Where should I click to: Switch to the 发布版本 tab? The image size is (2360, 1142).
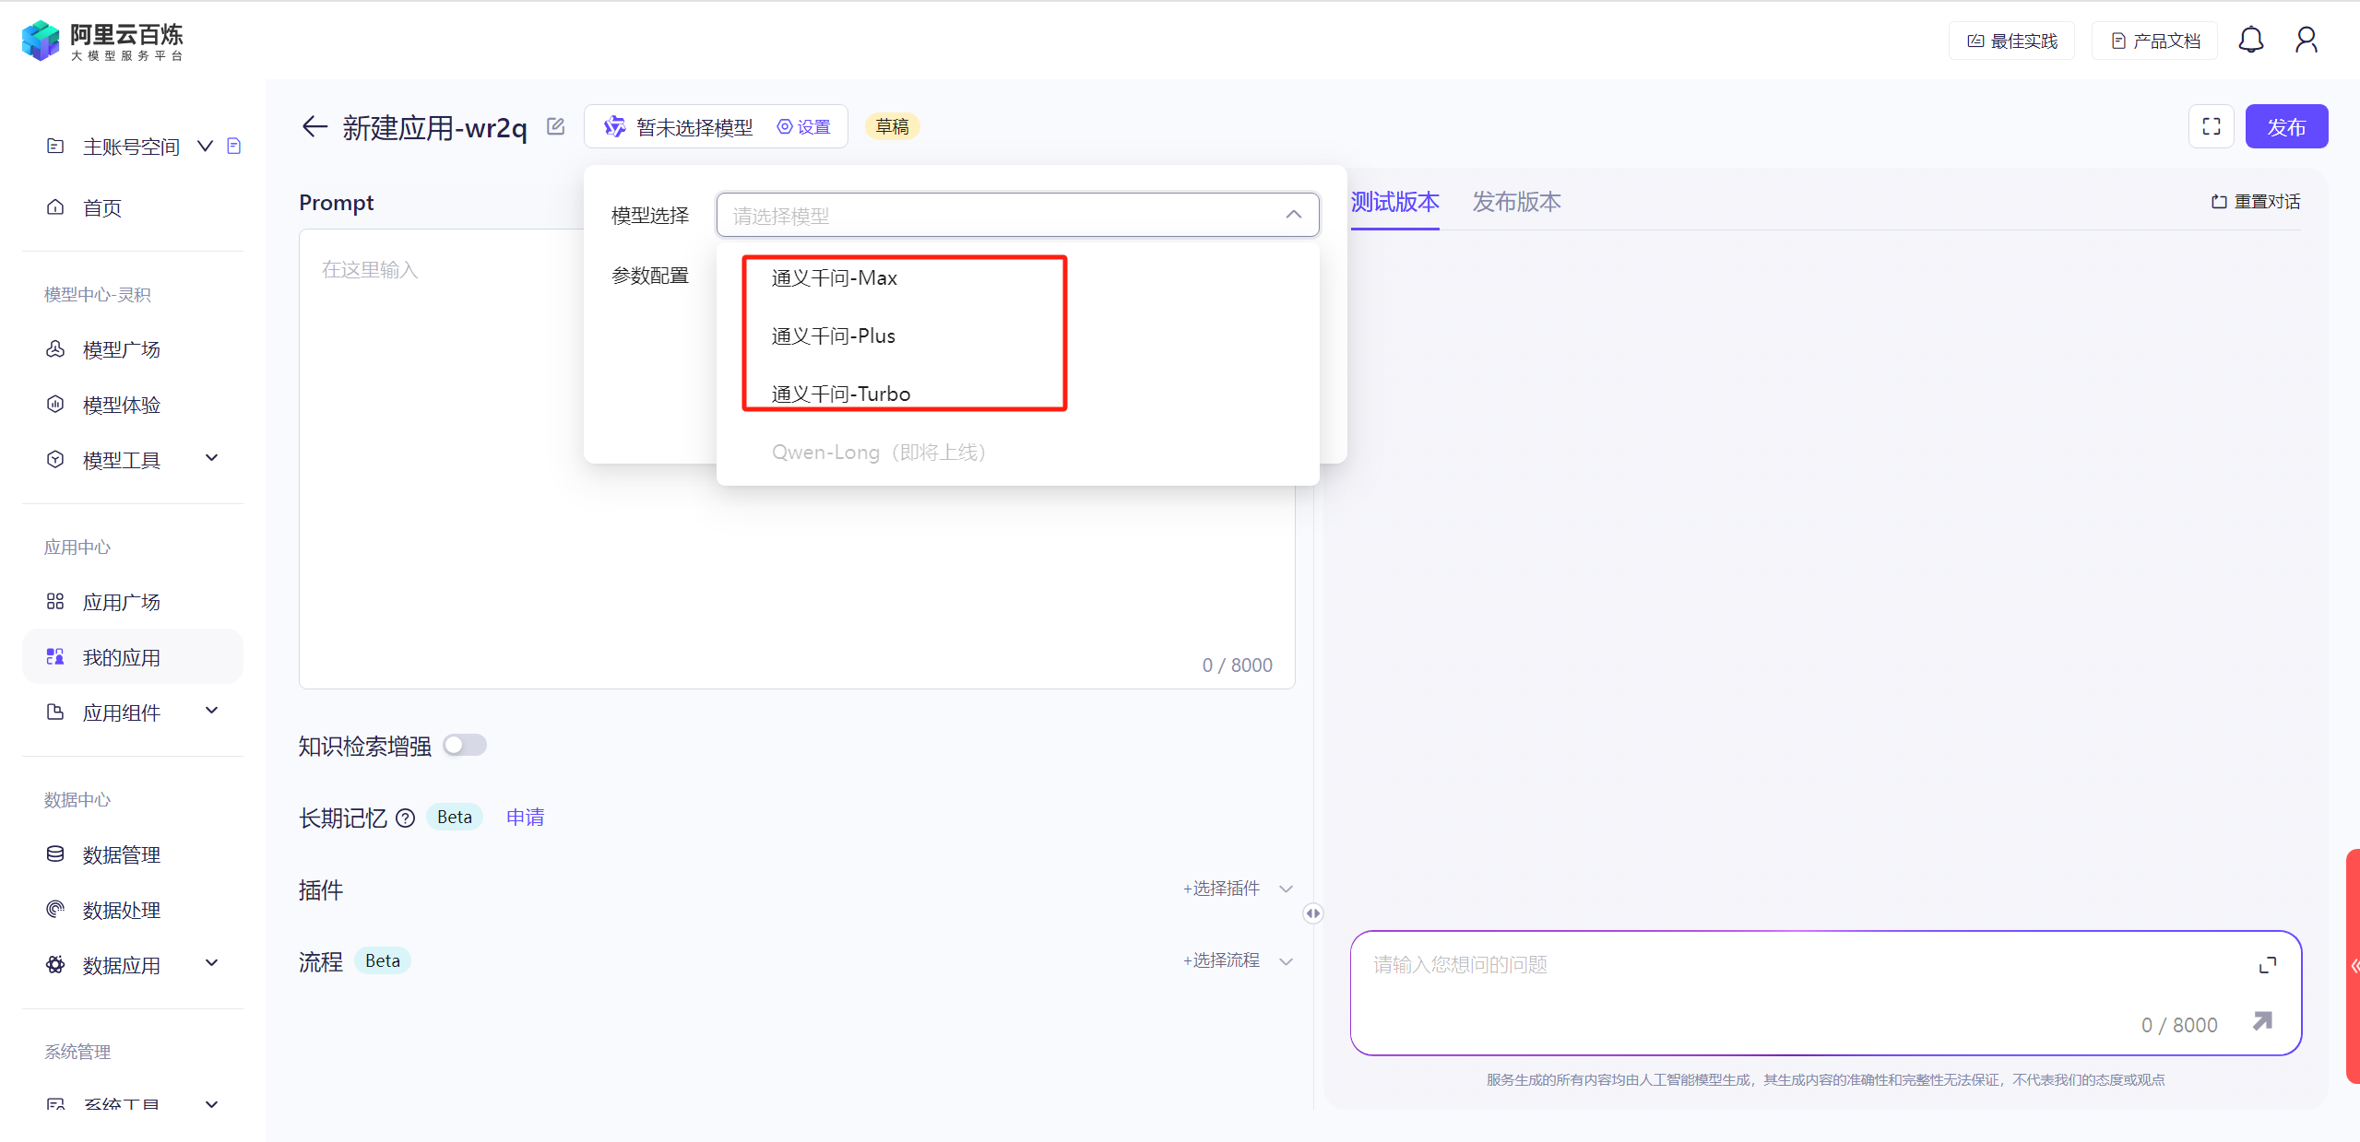pos(1516,202)
